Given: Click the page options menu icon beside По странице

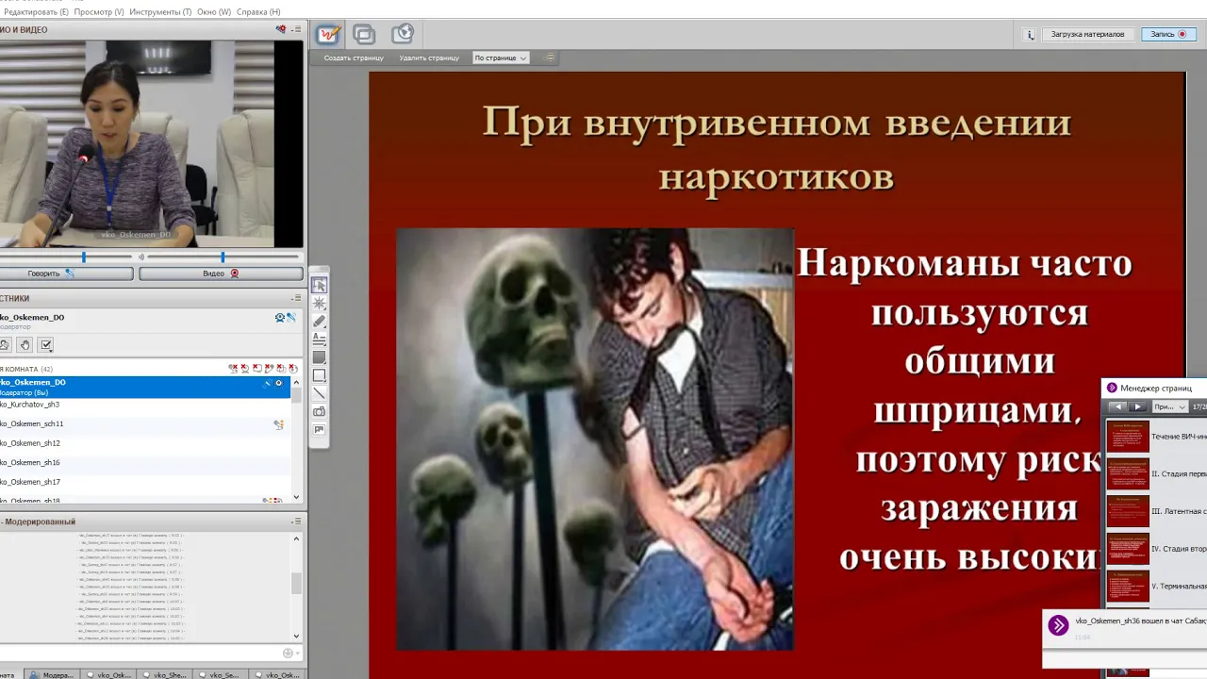Looking at the screenshot, I should (549, 58).
